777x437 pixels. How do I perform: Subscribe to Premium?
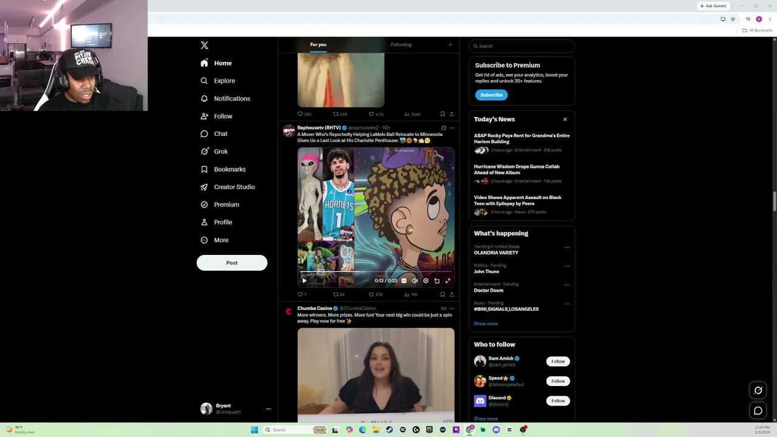(x=492, y=95)
